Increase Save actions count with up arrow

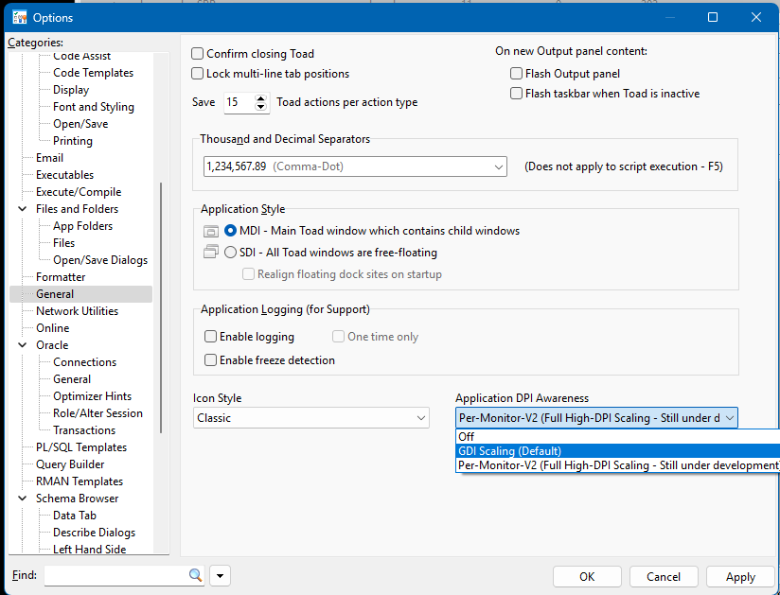(x=260, y=98)
